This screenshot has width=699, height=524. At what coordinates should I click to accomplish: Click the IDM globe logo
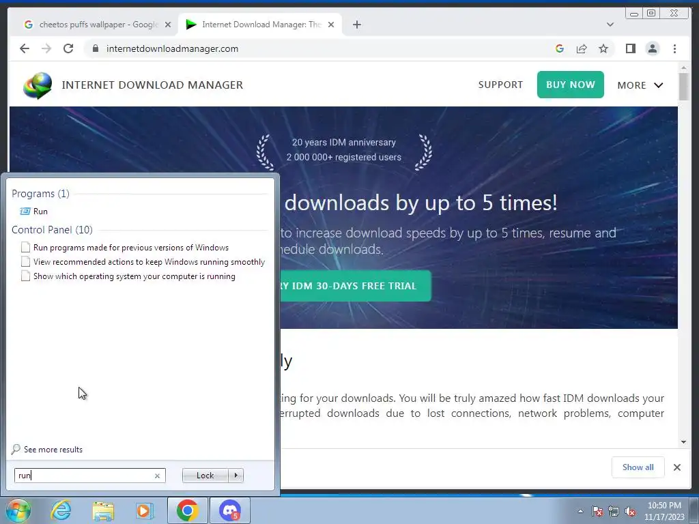[38, 85]
